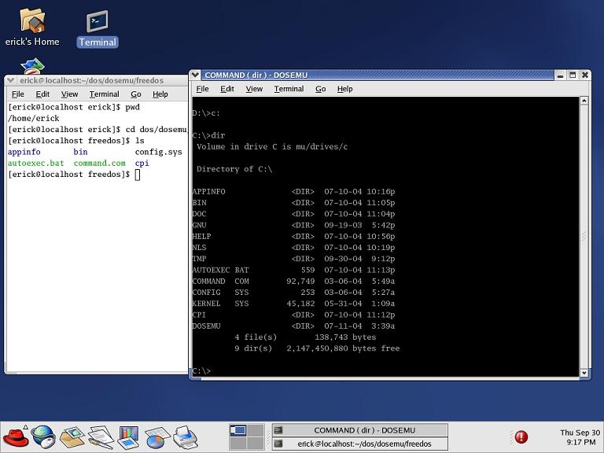
Task: Click 'command.com' in the ls output
Action: click(x=99, y=164)
